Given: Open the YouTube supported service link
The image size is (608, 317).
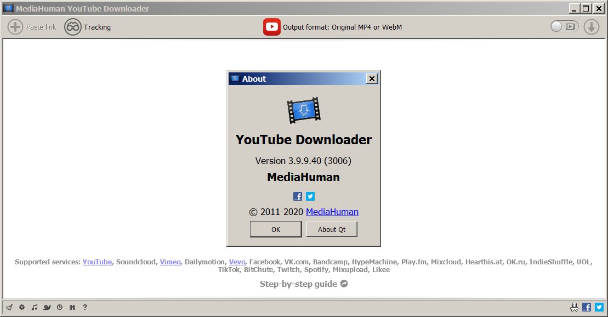Looking at the screenshot, I should point(98,262).
